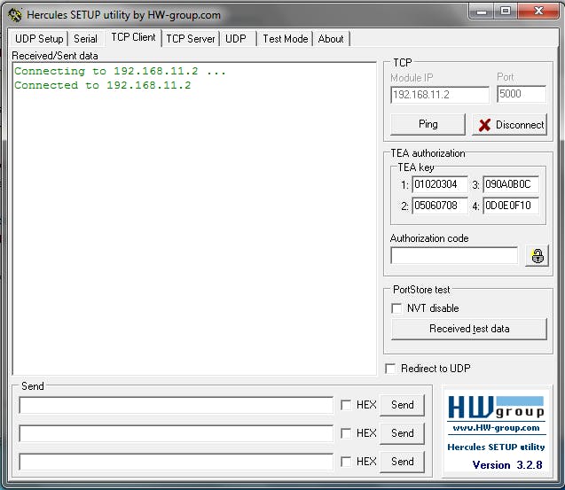Click the line "Connecting to 192.168.11.2 ..."
This screenshot has height=490, width=565.
pyautogui.click(x=120, y=71)
